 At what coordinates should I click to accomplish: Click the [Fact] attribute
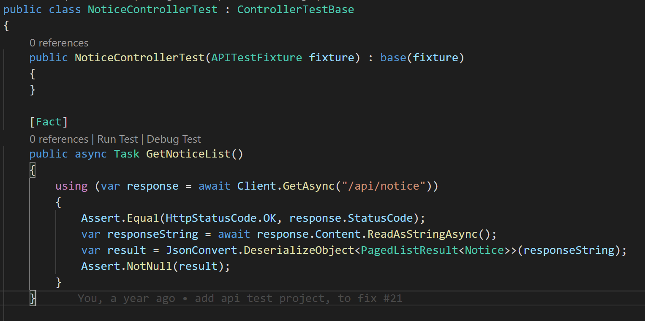pos(49,122)
